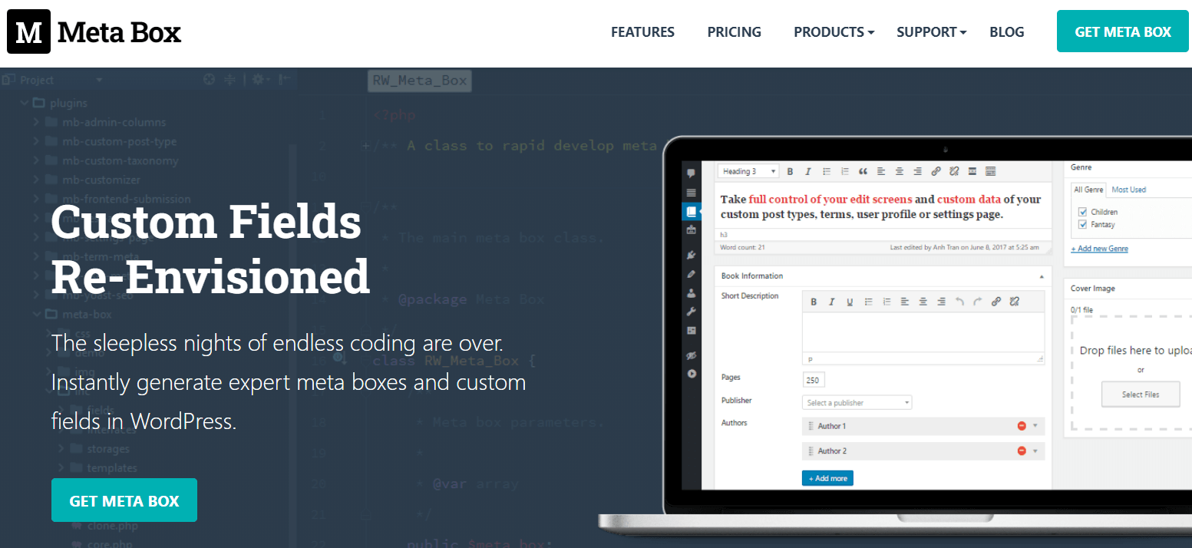Visit the BLOG link
Screen dimensions: 1192x548
pyautogui.click(x=1007, y=32)
